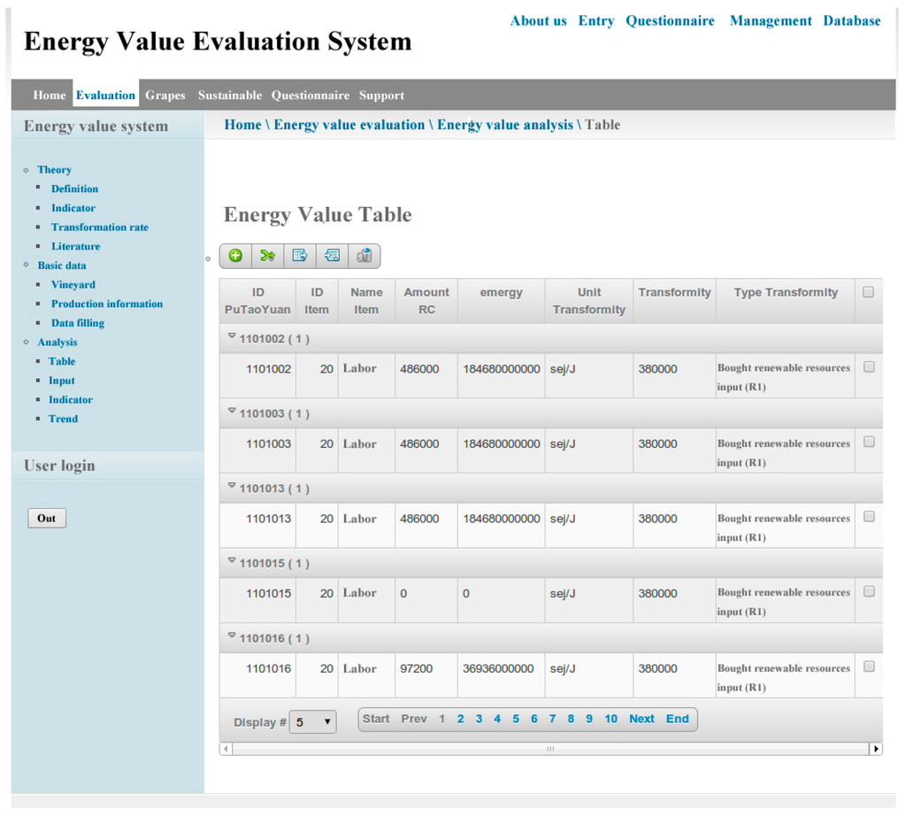Click the table import icon
The width and height of the screenshot is (906, 816).
click(x=332, y=256)
